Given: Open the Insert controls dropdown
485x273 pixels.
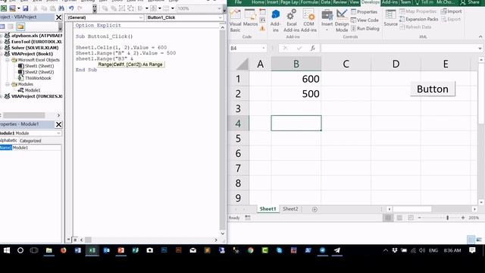Looking at the screenshot, I should 327,20.
